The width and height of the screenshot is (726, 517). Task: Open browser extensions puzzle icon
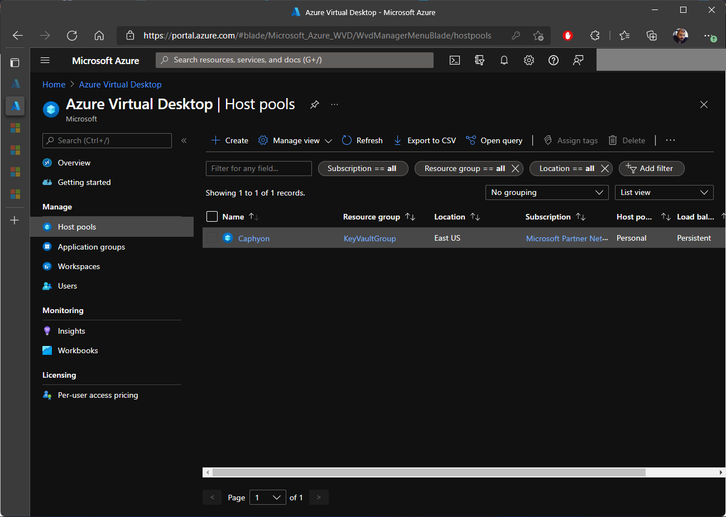pyautogui.click(x=595, y=36)
